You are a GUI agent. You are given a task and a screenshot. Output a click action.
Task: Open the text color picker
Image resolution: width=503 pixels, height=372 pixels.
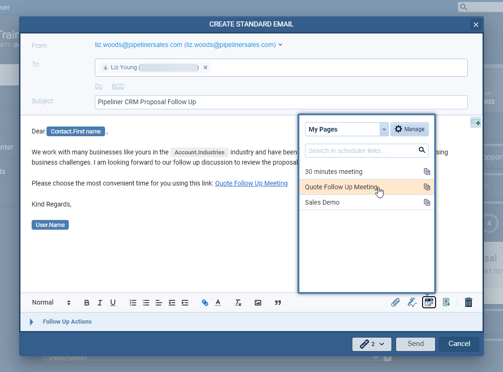(218, 303)
